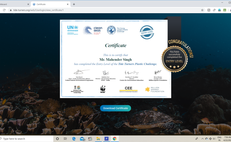
Task: Switch to the Dashboard tab
Action: coord(13,4)
